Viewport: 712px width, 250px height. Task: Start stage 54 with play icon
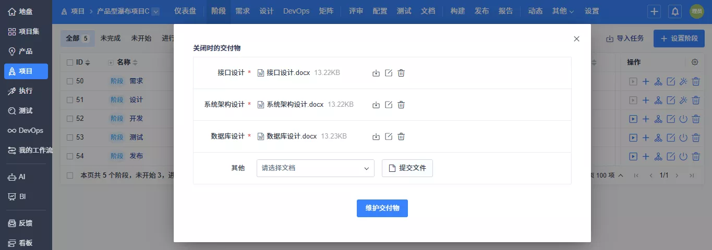pos(633,156)
